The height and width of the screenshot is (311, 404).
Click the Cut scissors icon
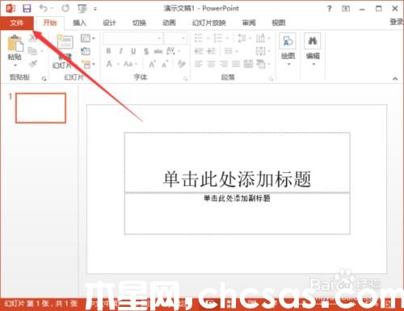point(32,39)
